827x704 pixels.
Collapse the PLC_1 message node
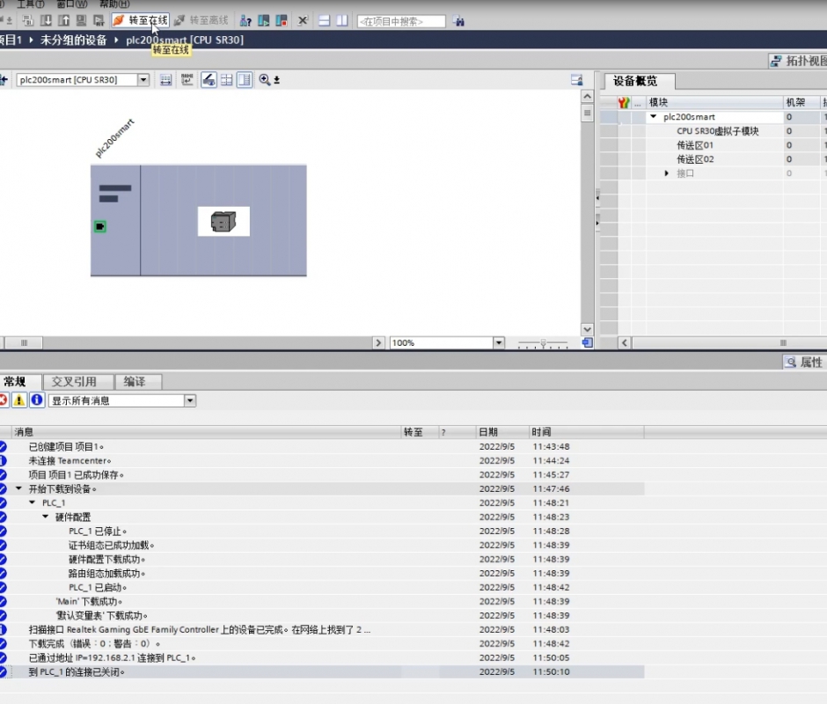(33, 502)
